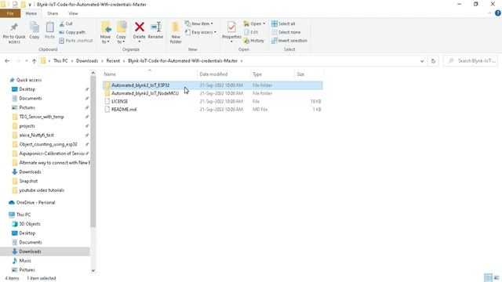This screenshot has height=282, width=502.
Task: Click Copy path in ribbon
Action: 72,32
